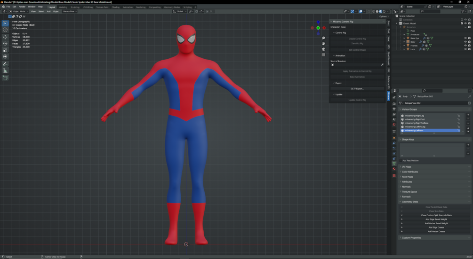Click the GLTF Export button
This screenshot has width=473, height=259.
click(x=357, y=88)
